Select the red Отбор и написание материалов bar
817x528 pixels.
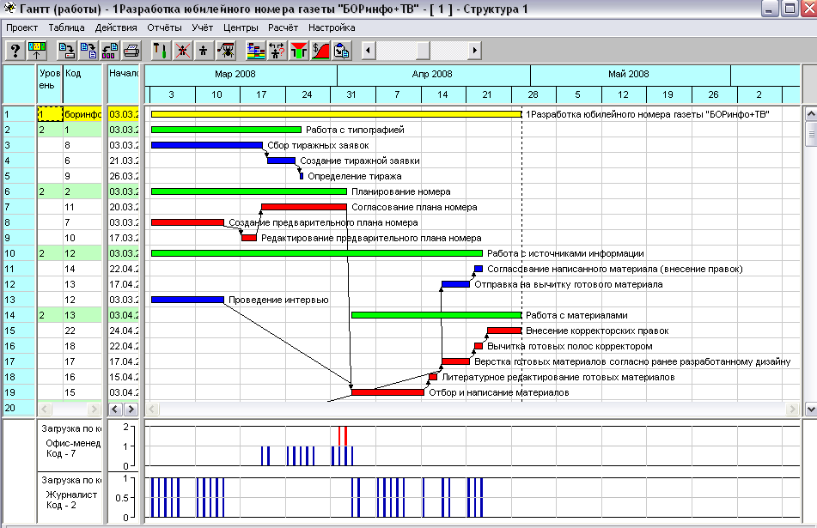coord(387,392)
